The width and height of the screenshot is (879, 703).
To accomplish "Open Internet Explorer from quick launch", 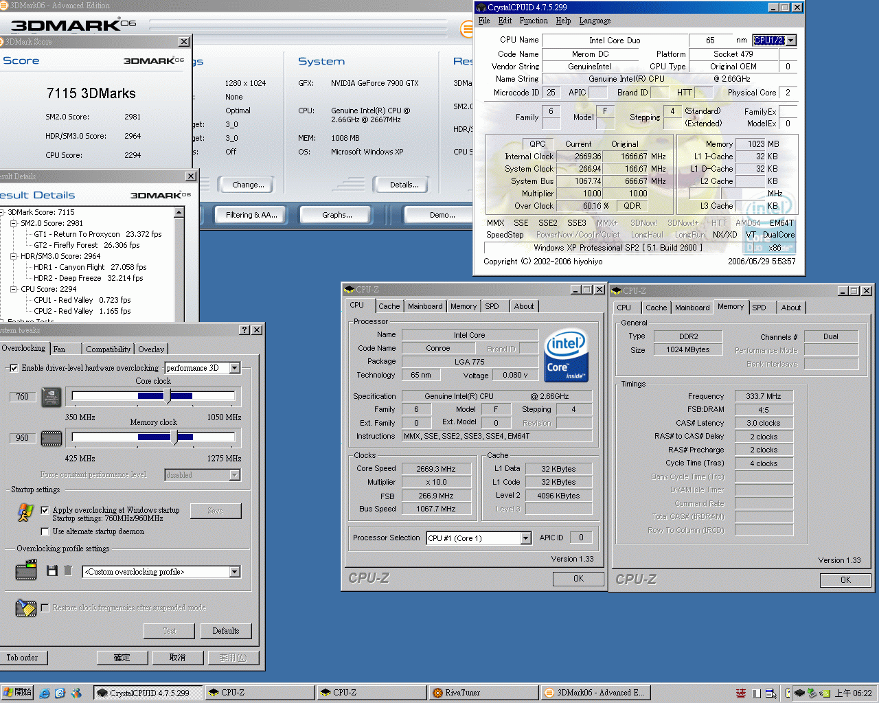I will (x=45, y=693).
